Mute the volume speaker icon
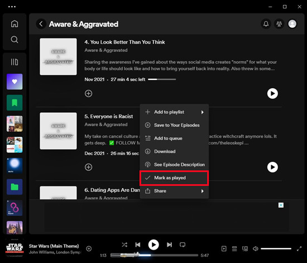The image size is (307, 263). click(x=255, y=248)
